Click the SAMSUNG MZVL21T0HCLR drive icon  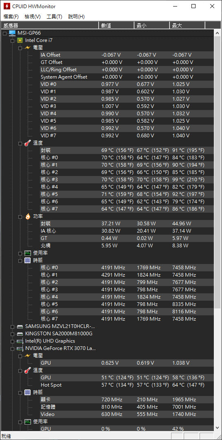click(20, 326)
